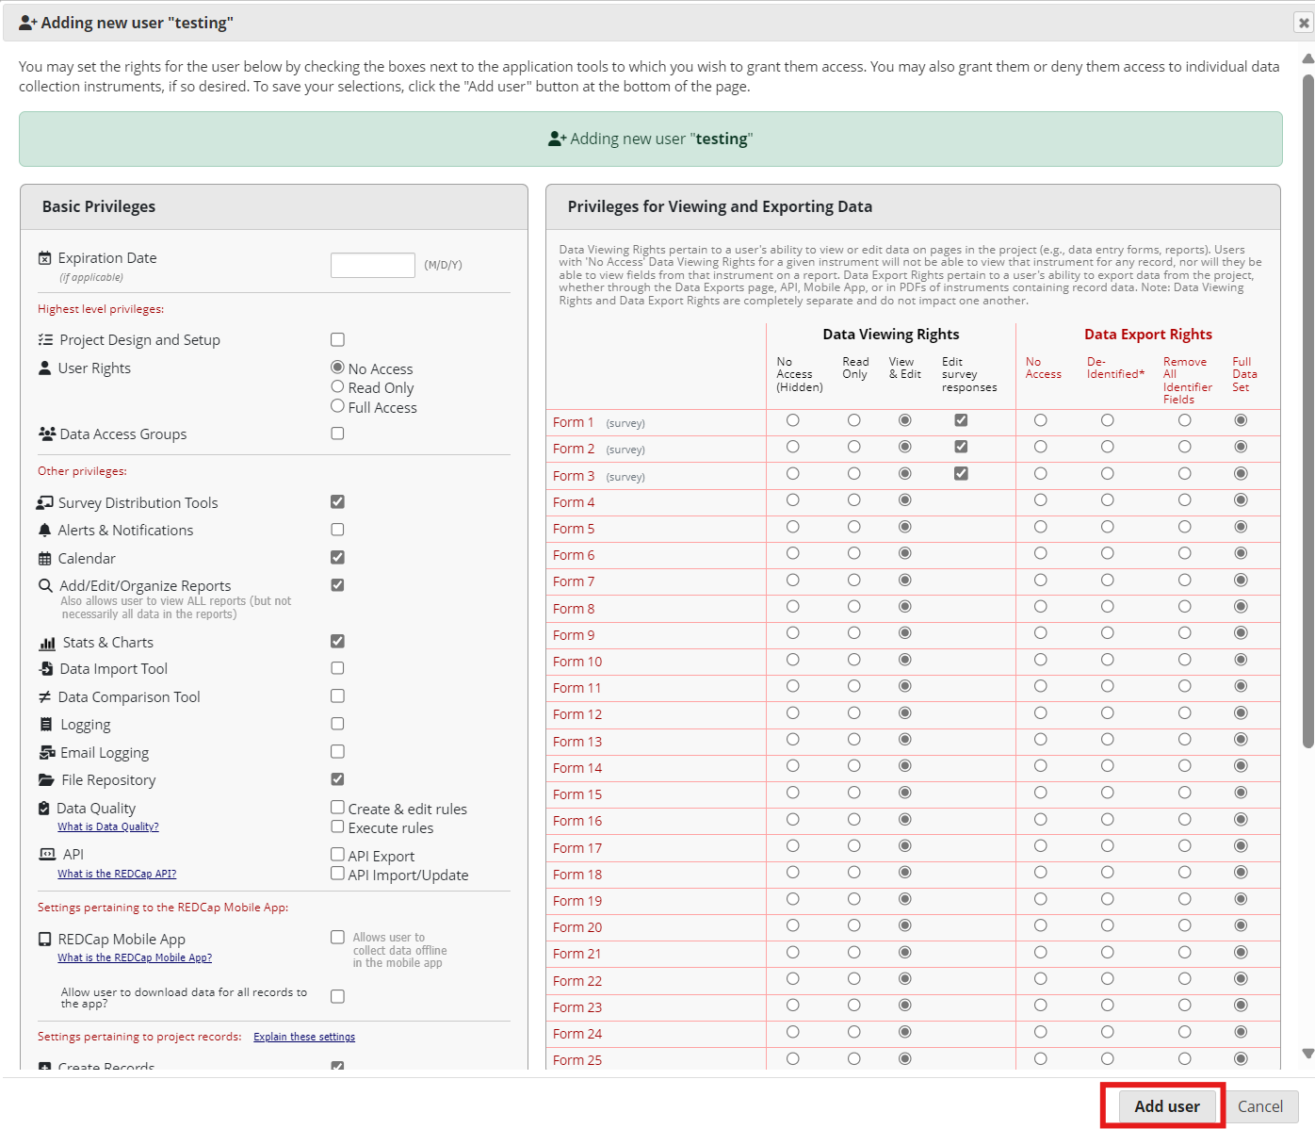Uncheck Edit survey responses for Form 1
Screen dimensions: 1315x1129
pos(961,420)
